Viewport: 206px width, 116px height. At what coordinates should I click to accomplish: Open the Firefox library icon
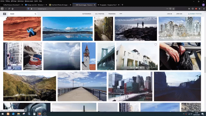coord(189,9)
